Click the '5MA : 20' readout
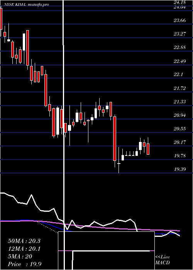The image size is (193, 270). (x=20, y=256)
